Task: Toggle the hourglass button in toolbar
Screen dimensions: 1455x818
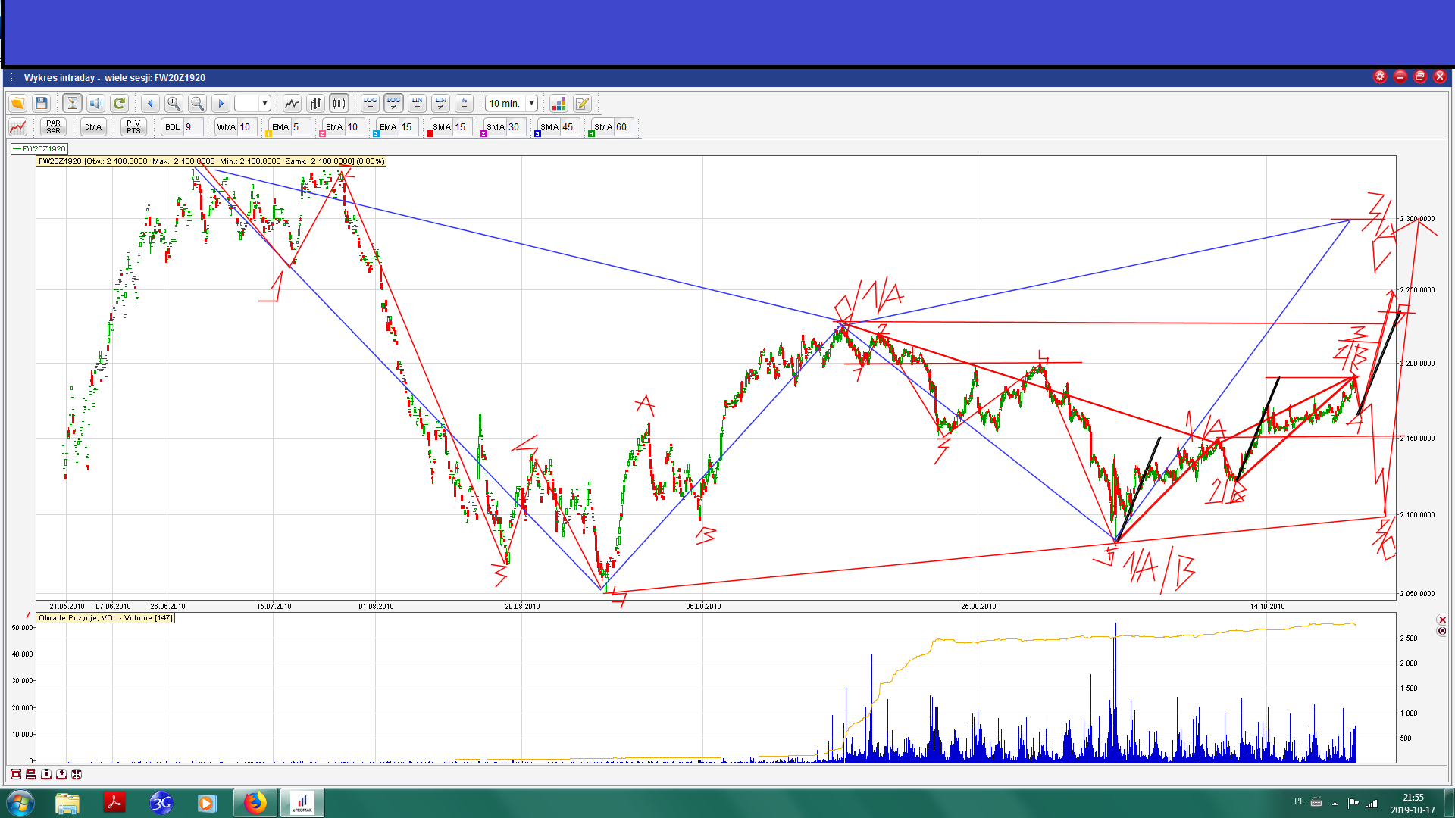Action: pos(72,103)
